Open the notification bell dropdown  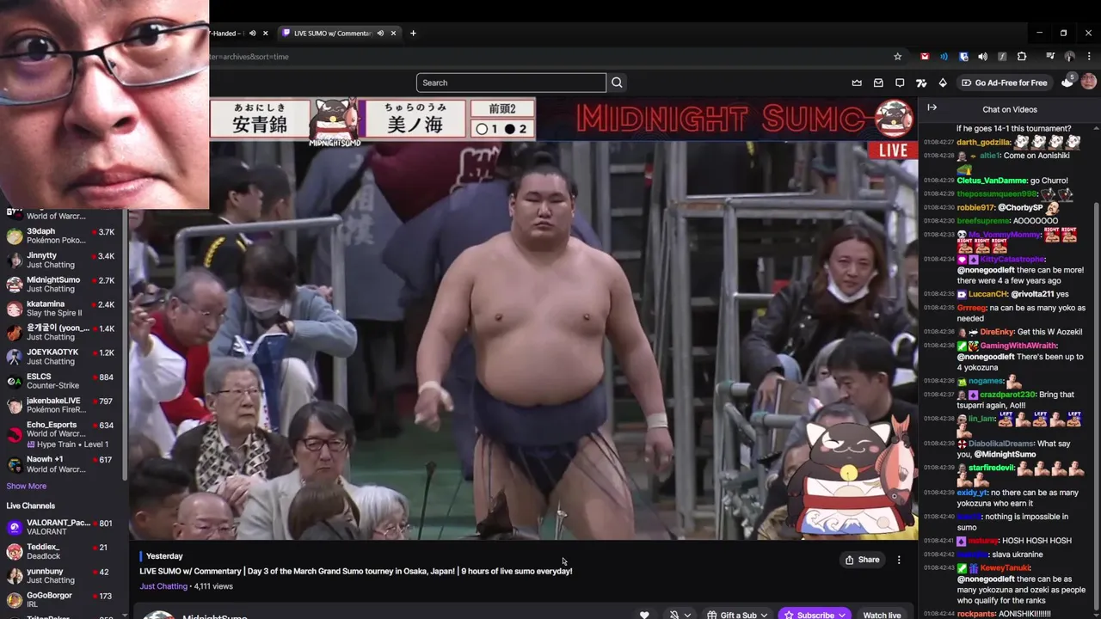point(680,615)
